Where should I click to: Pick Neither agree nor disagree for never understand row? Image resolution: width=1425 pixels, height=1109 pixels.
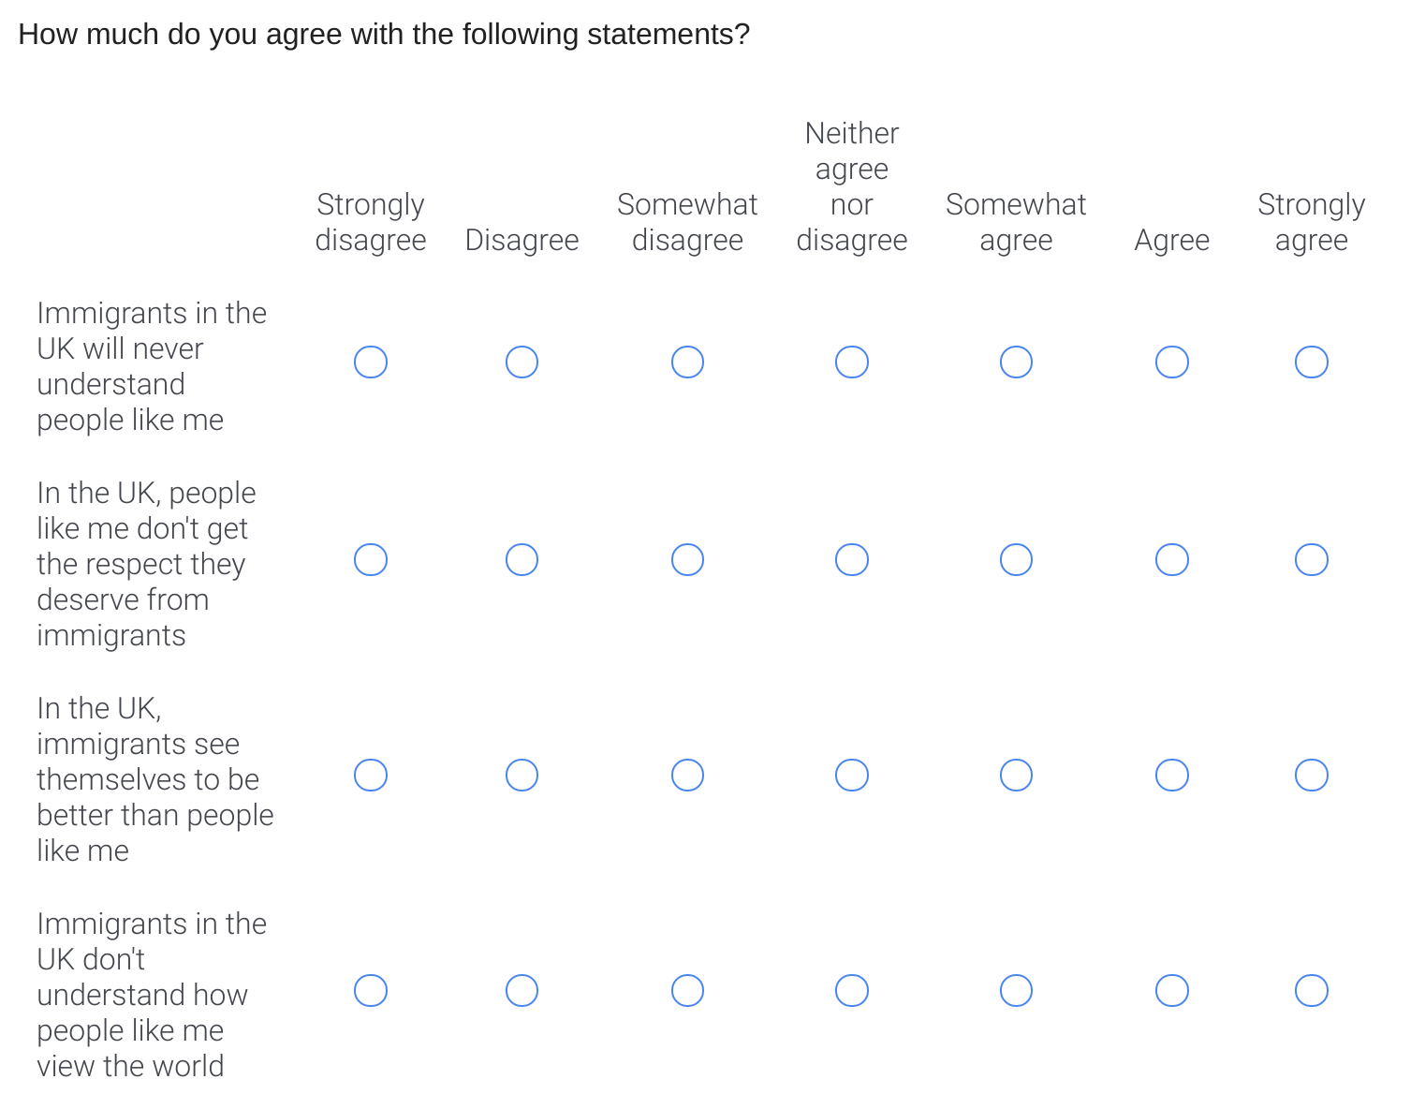[x=852, y=362]
